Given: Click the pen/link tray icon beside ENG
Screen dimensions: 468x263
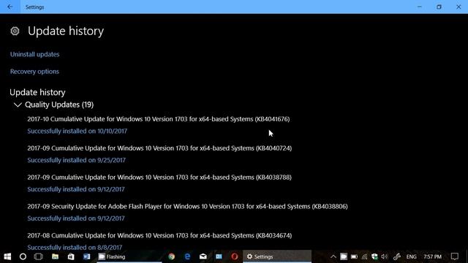Looking at the screenshot, I should coord(397,256).
